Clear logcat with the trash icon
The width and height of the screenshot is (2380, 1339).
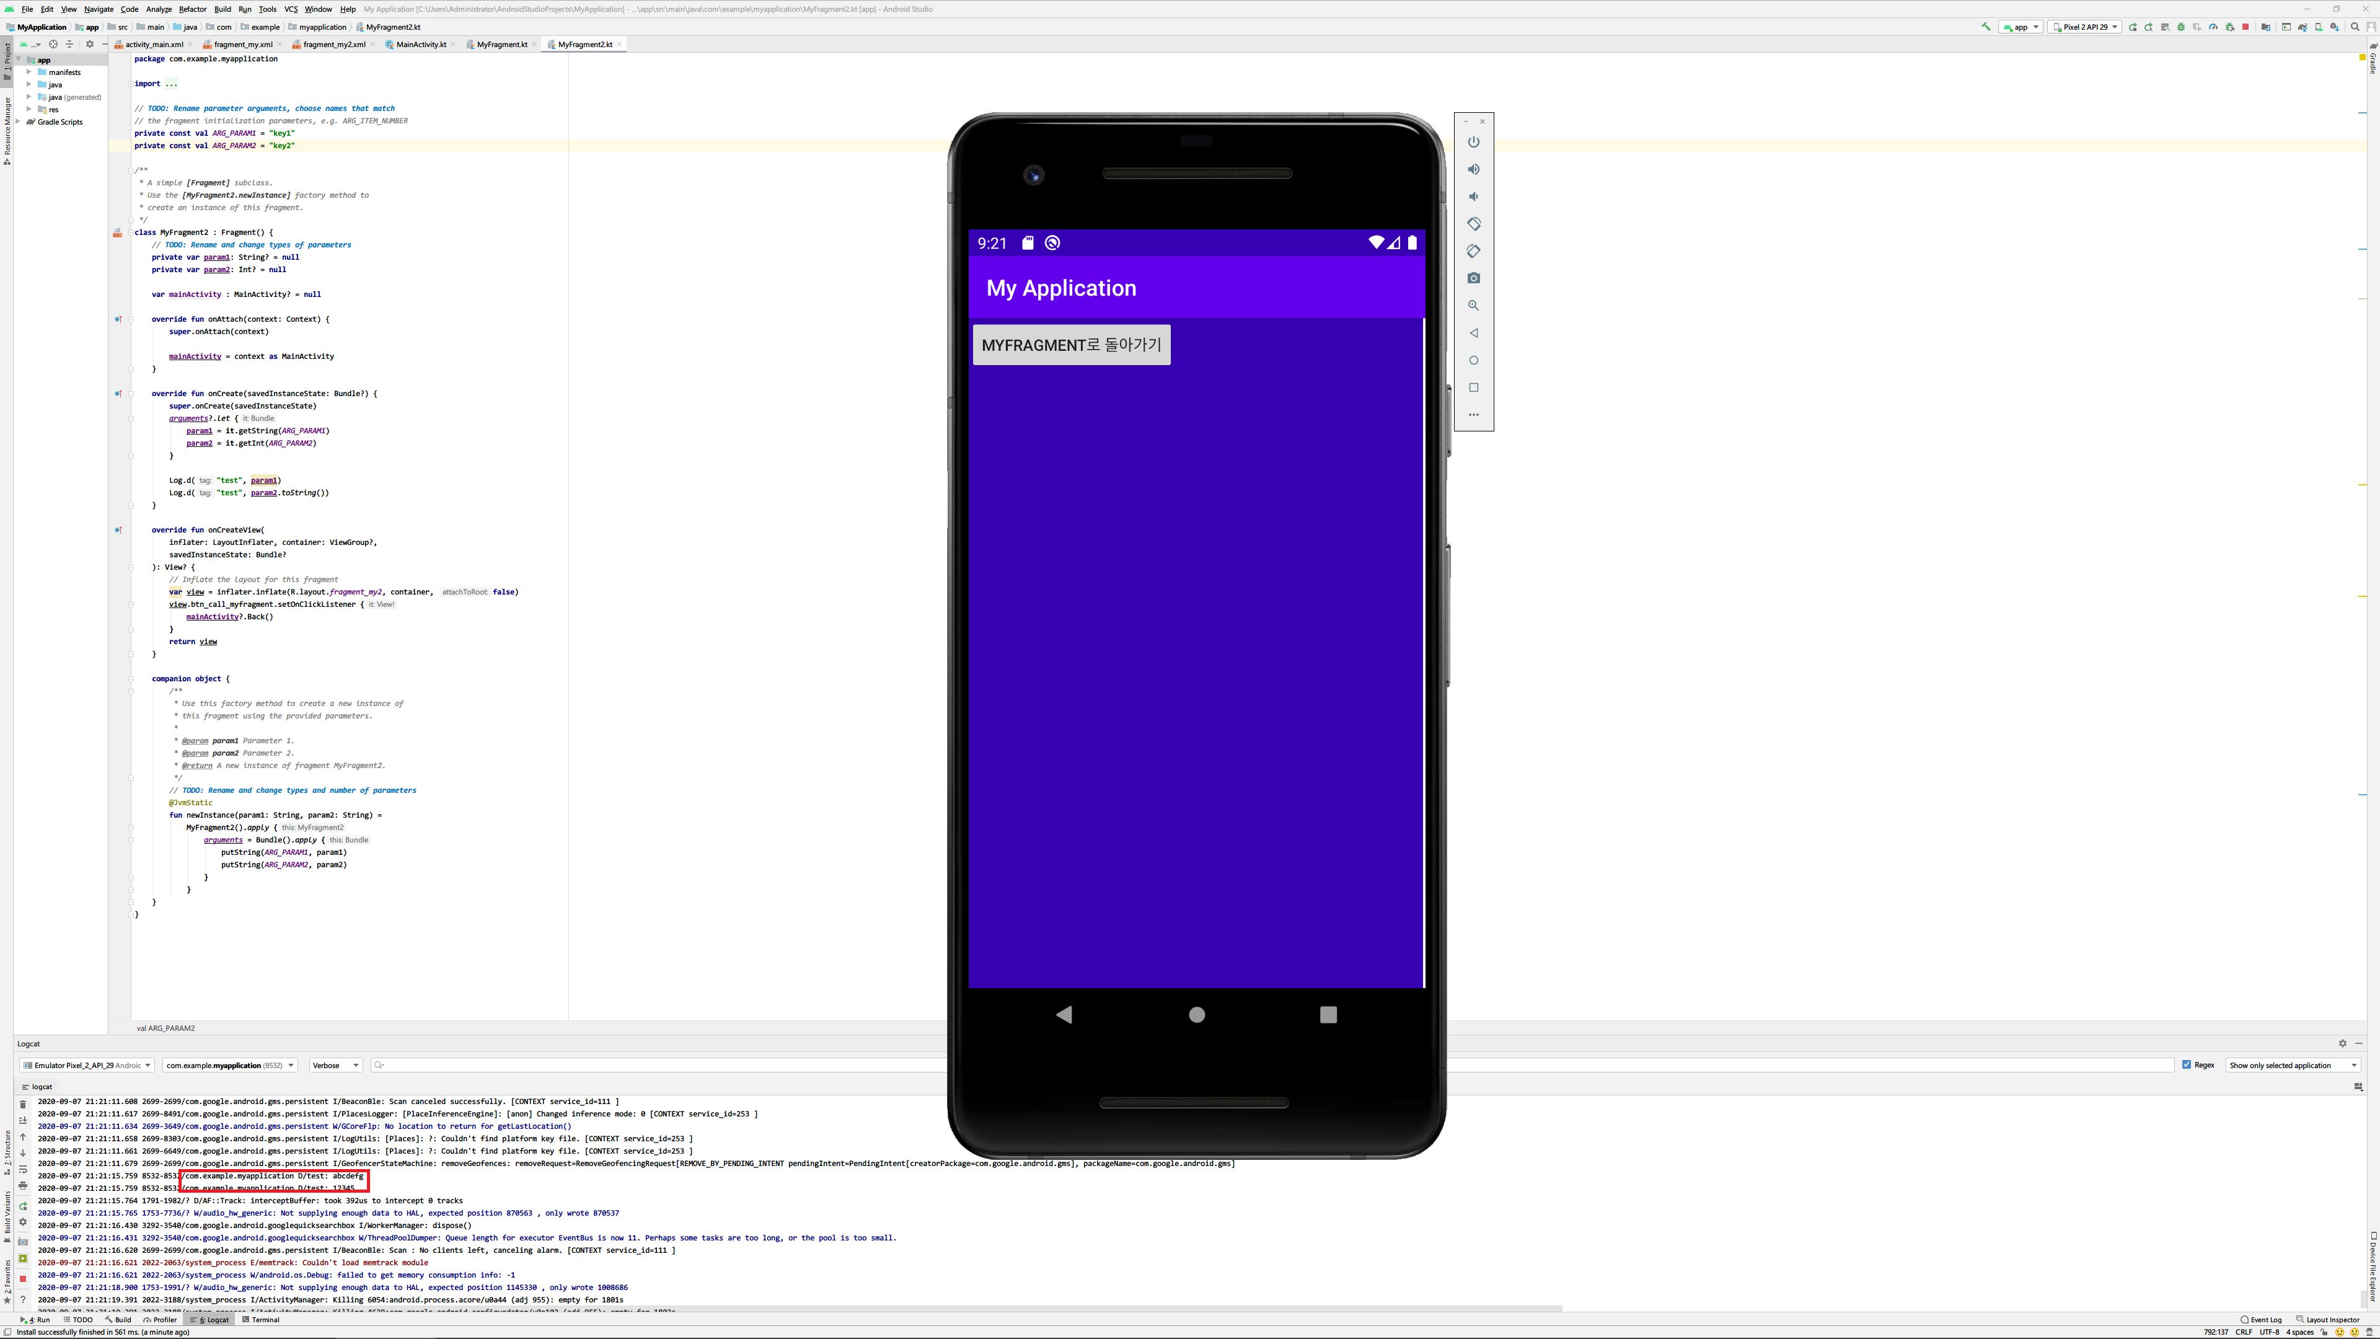click(x=23, y=1104)
